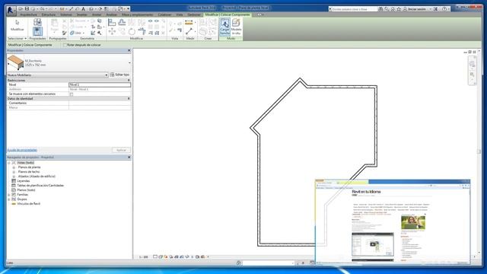Open the Estructura ribbon tab
Viewport: 487px width, 274px height.
pos(49,14)
